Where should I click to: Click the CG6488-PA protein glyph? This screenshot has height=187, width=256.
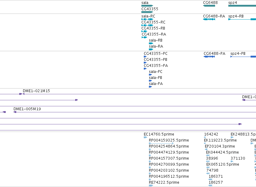tap(209, 57)
